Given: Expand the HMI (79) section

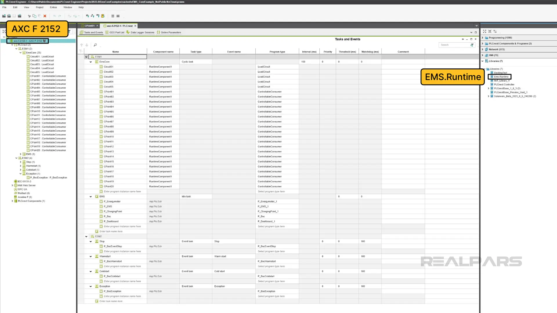Looking at the screenshot, I should pos(482,55).
